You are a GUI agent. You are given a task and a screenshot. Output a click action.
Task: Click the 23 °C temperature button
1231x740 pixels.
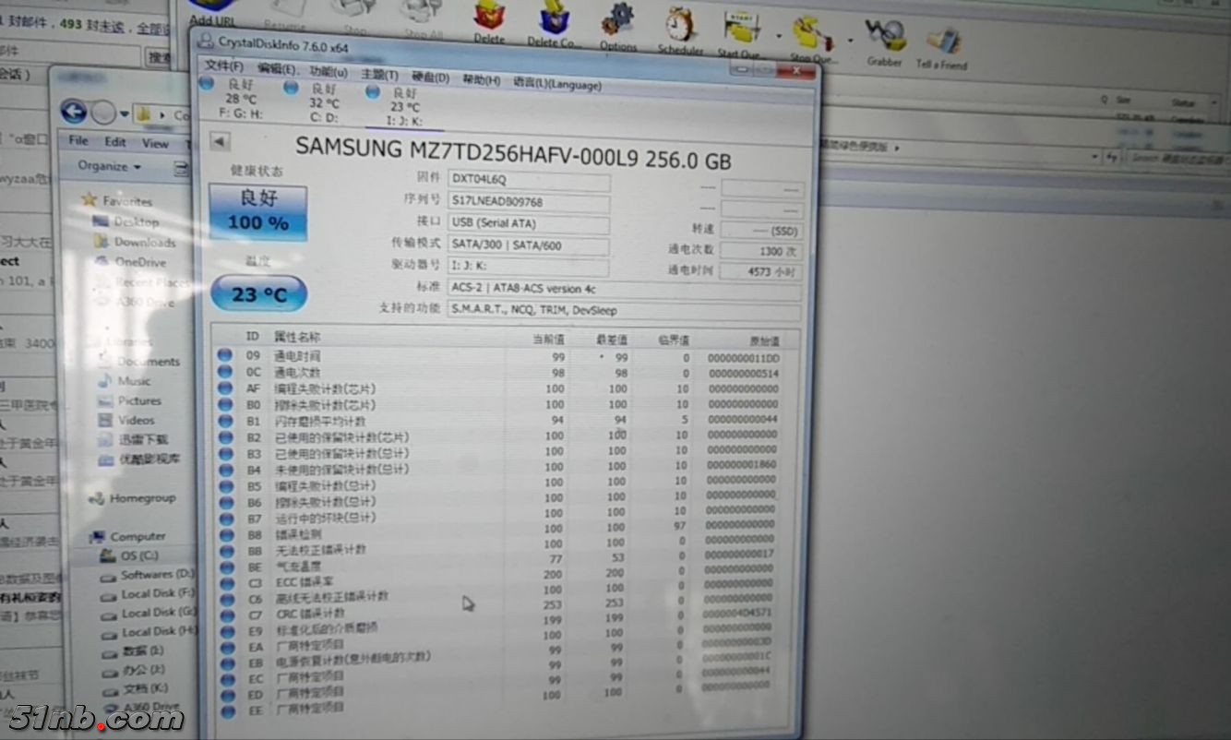point(258,294)
